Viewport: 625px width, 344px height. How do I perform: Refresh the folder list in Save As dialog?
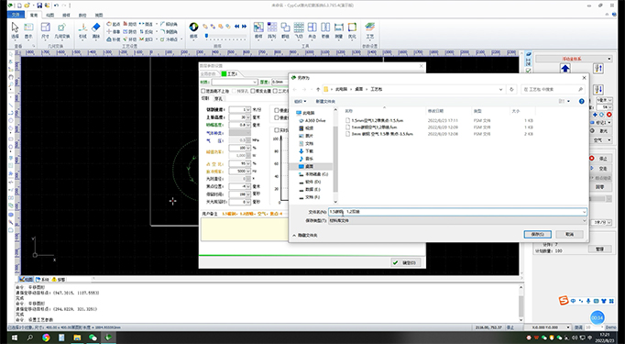point(511,89)
